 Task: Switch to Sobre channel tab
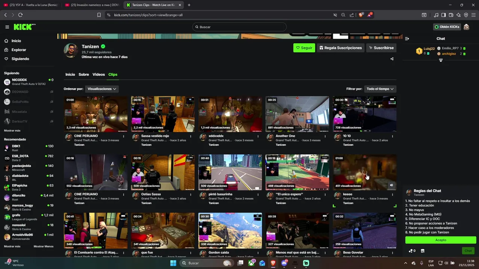click(83, 74)
